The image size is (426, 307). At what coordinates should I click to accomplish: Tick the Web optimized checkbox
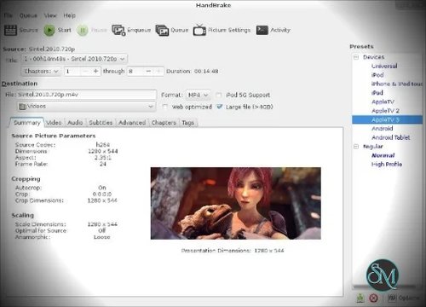click(164, 107)
